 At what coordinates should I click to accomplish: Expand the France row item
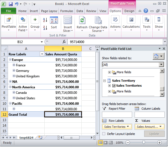[14, 65]
